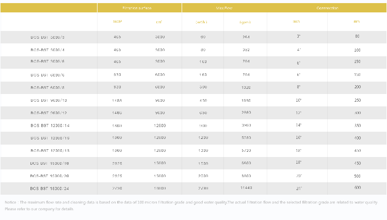Click the Filtration surface column header
This screenshot has height=220, width=387.
137,8
